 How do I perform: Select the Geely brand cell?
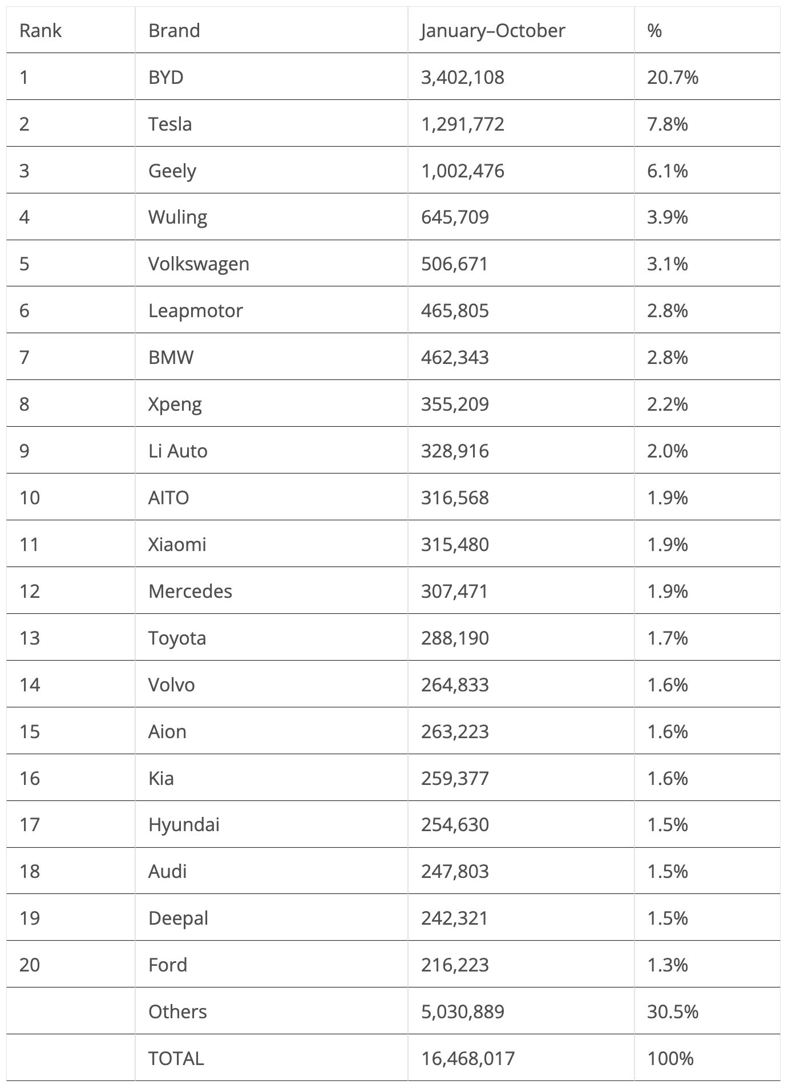coord(172,171)
